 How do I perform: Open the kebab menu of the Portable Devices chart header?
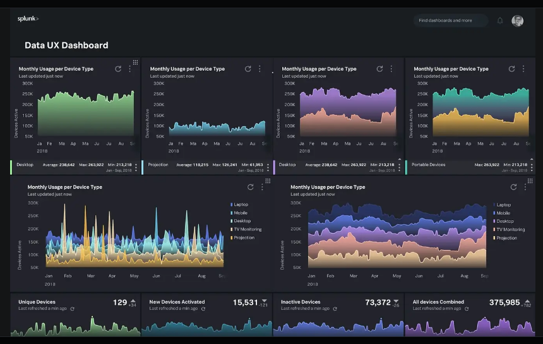[x=523, y=69]
